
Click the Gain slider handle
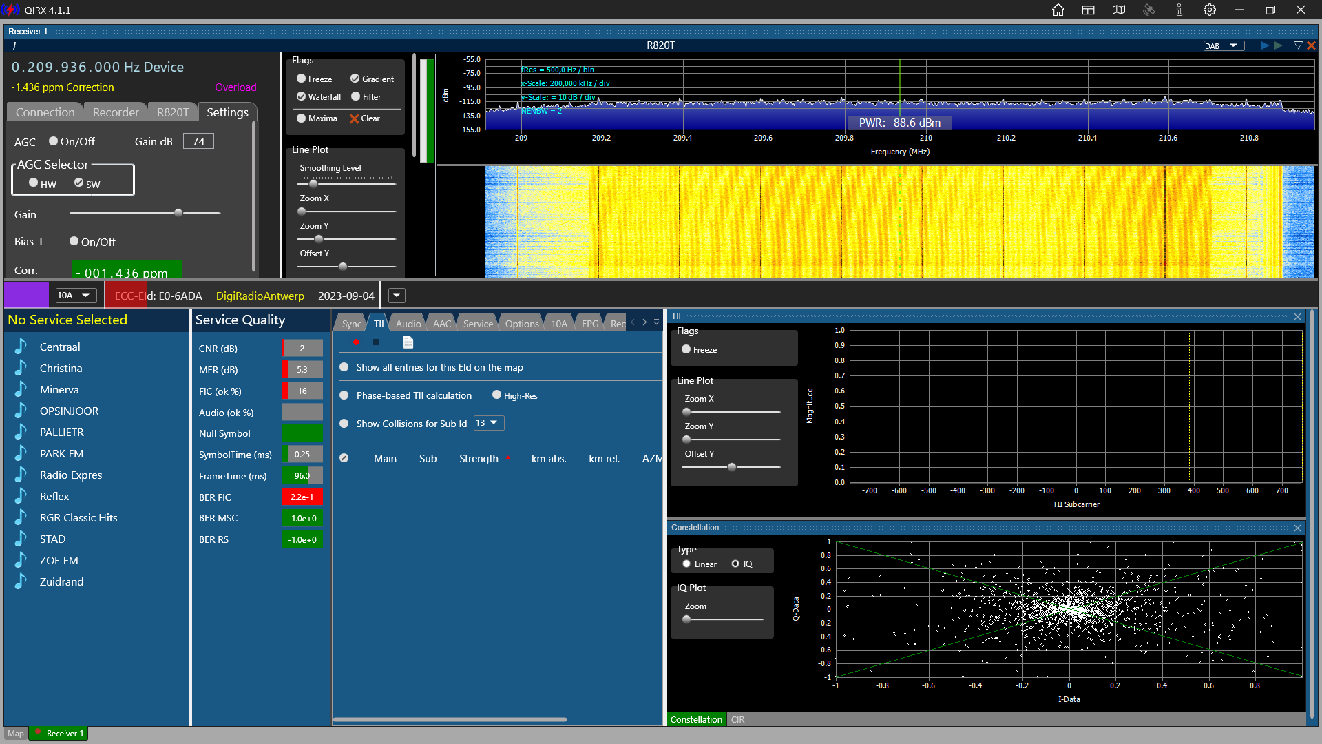[x=178, y=213]
